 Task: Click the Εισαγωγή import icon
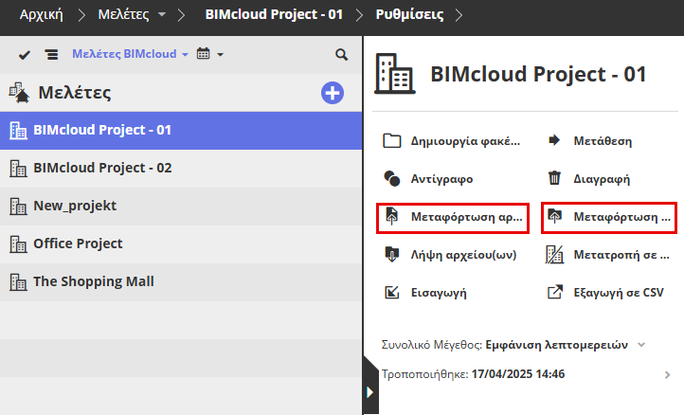tap(391, 293)
